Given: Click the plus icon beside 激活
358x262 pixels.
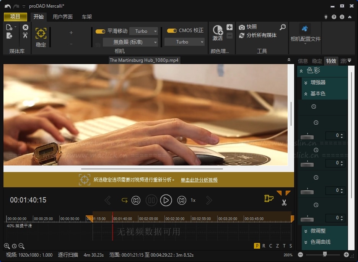Looking at the screenshot, I should point(229,27).
